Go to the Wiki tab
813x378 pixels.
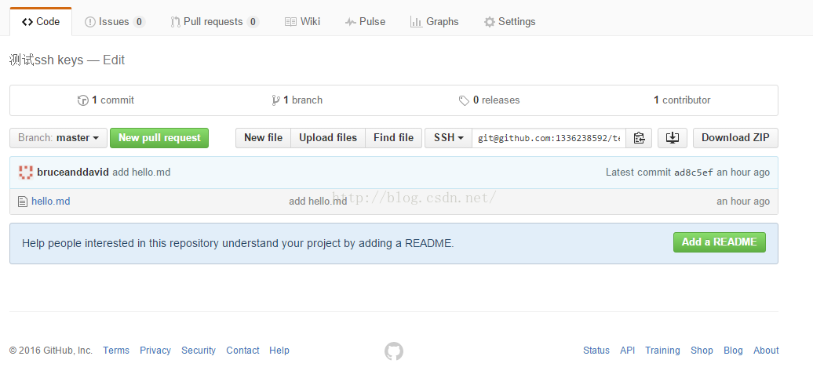pos(302,22)
